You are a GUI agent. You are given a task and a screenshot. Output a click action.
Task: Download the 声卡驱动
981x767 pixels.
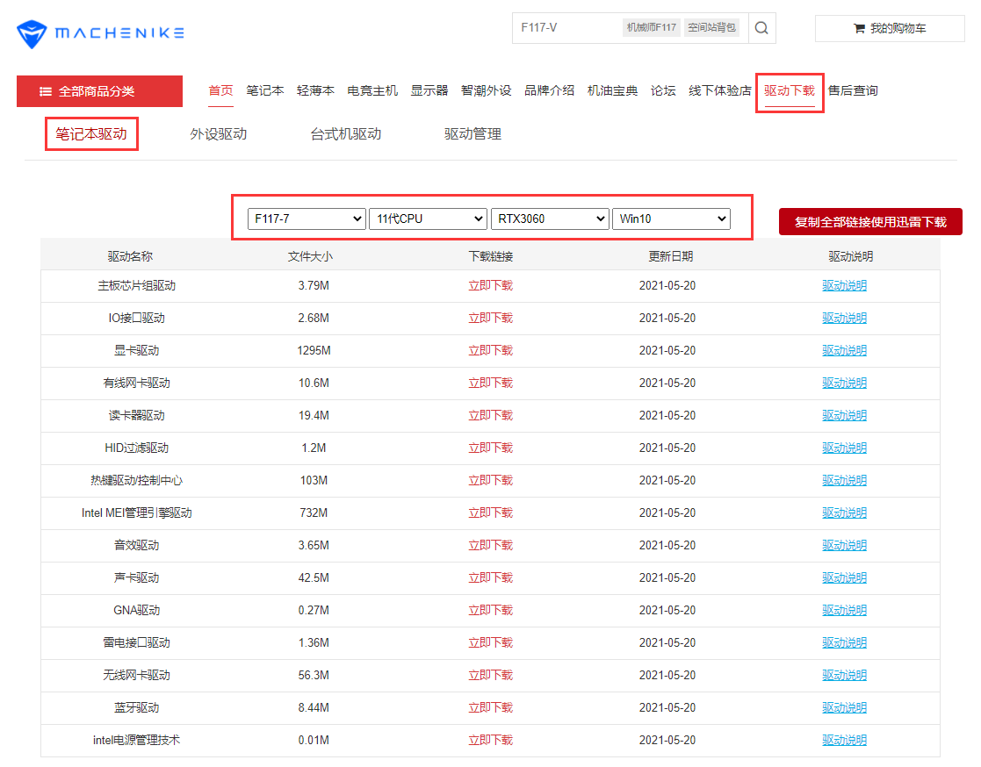[x=490, y=578]
